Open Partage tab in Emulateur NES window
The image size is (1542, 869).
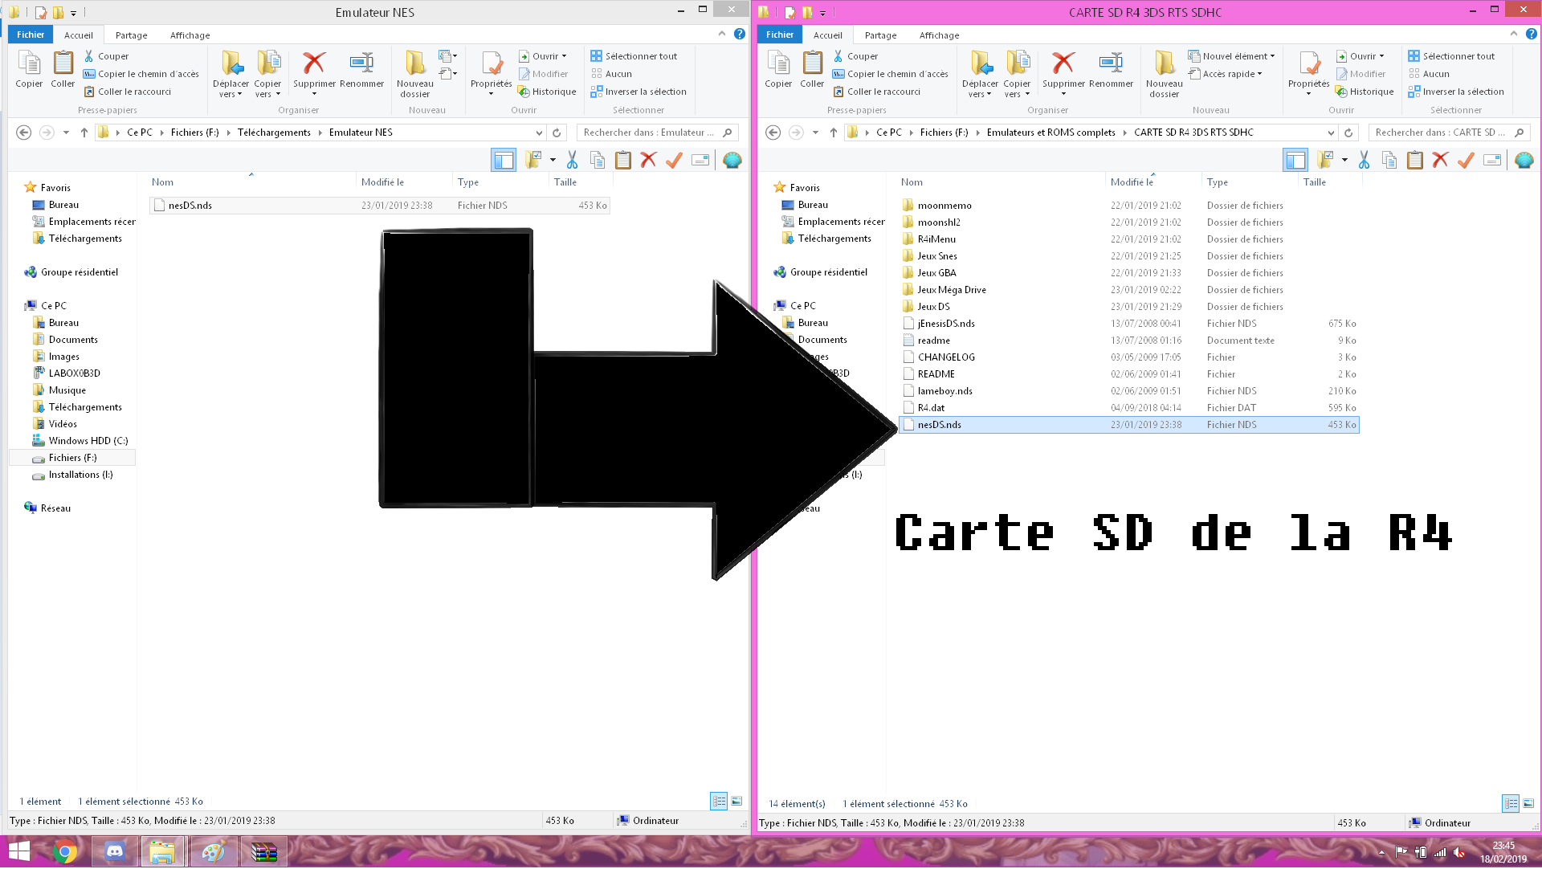[x=131, y=35]
